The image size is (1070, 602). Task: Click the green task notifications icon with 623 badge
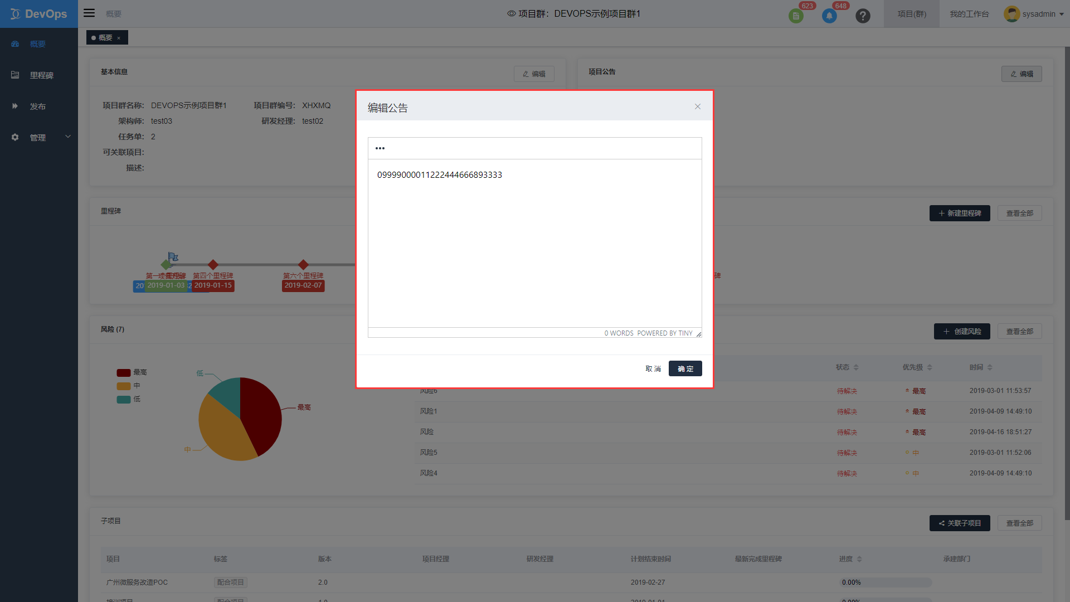(x=796, y=16)
